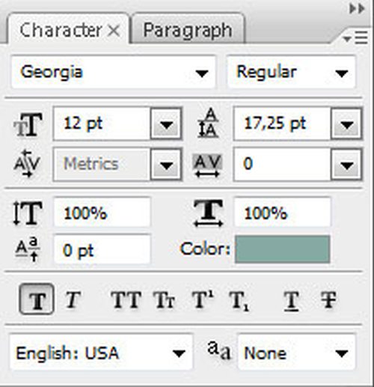Toggle Underline text style
This screenshot has height=387, width=374.
291,301
